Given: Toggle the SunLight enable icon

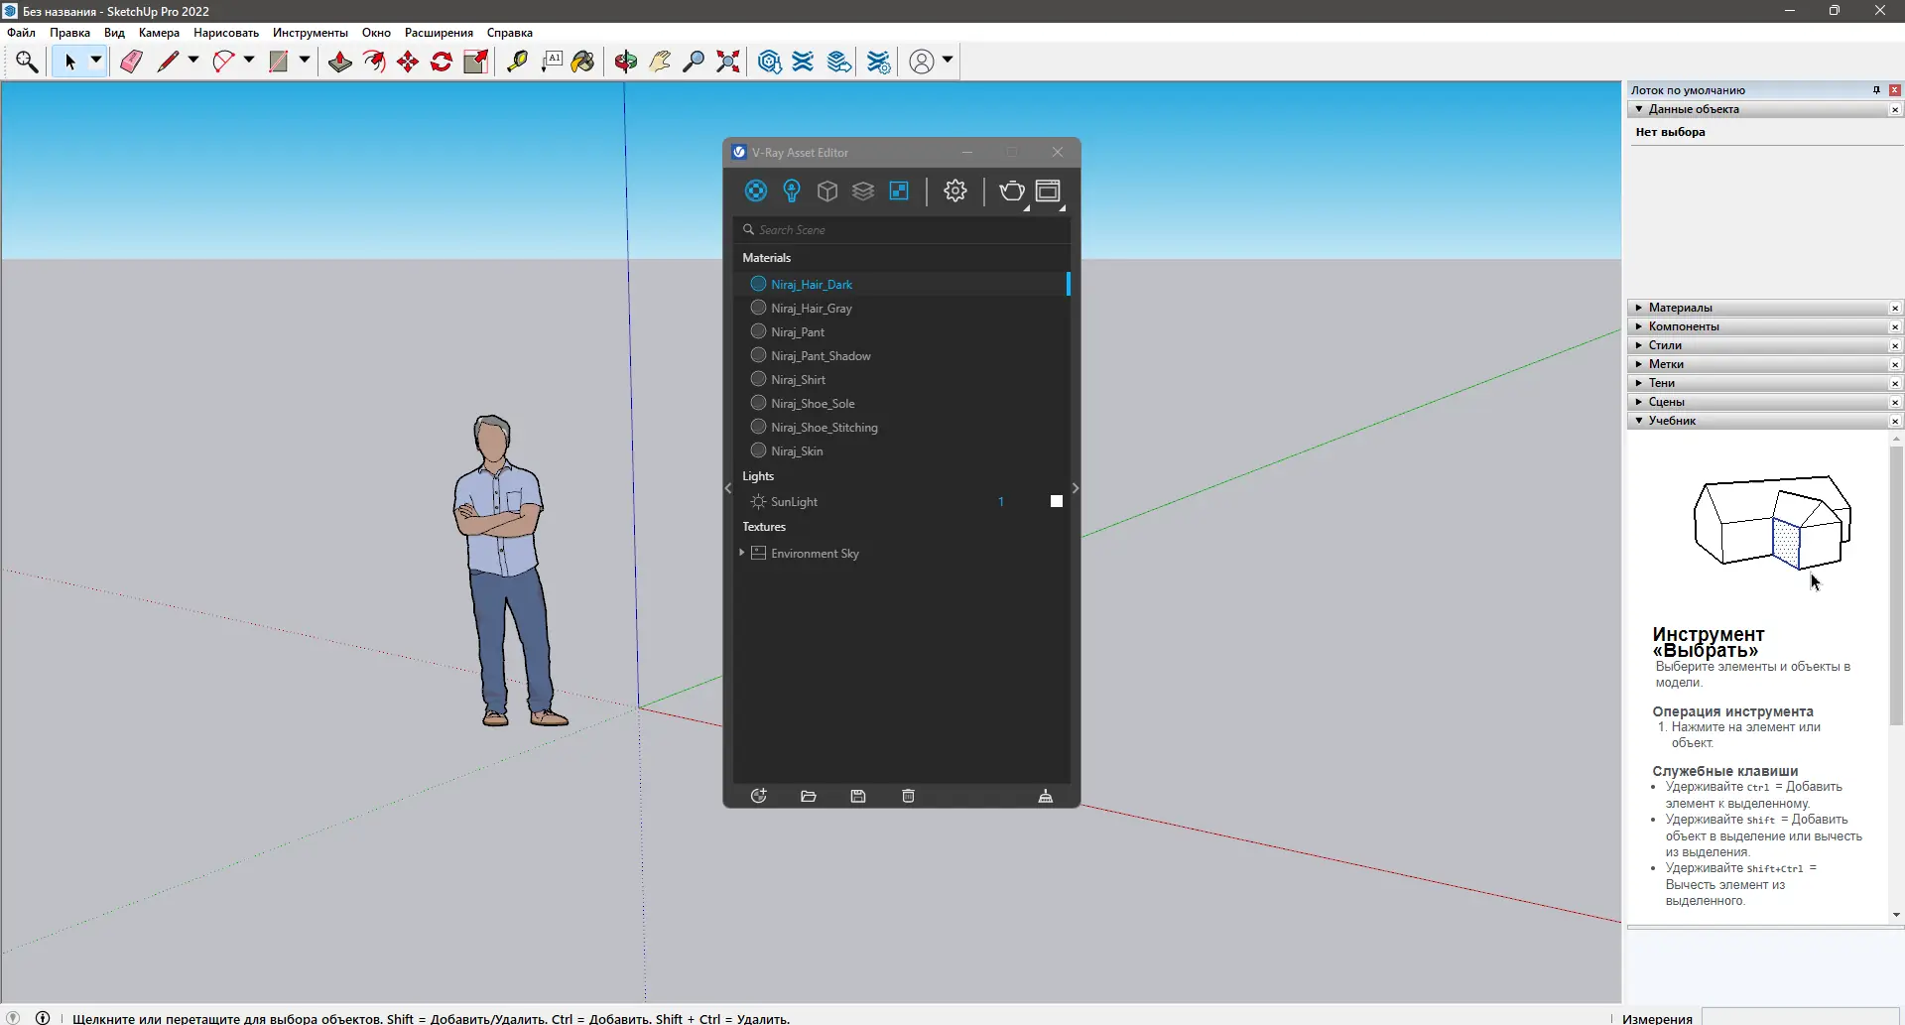Looking at the screenshot, I should coord(758,502).
